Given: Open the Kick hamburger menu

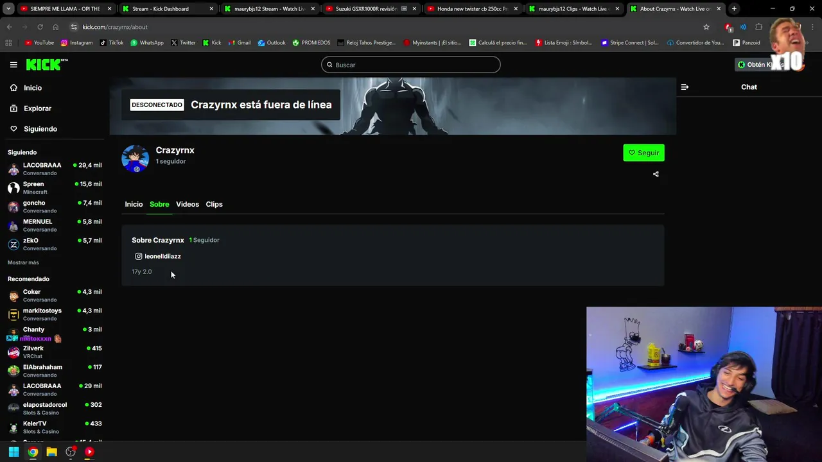Looking at the screenshot, I should click(x=13, y=65).
